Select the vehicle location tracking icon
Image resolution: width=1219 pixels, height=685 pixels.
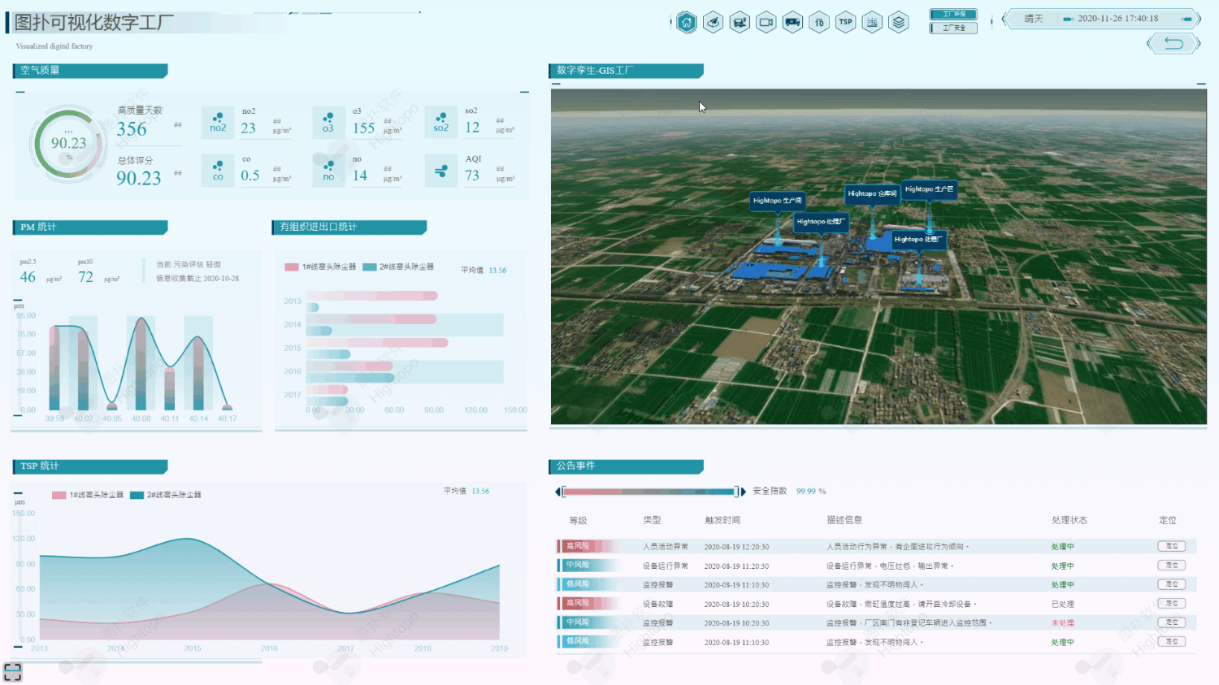click(740, 23)
